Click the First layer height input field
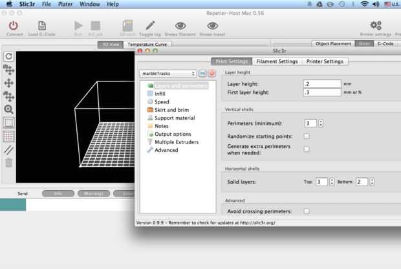This screenshot has width=401, height=269. coord(322,92)
